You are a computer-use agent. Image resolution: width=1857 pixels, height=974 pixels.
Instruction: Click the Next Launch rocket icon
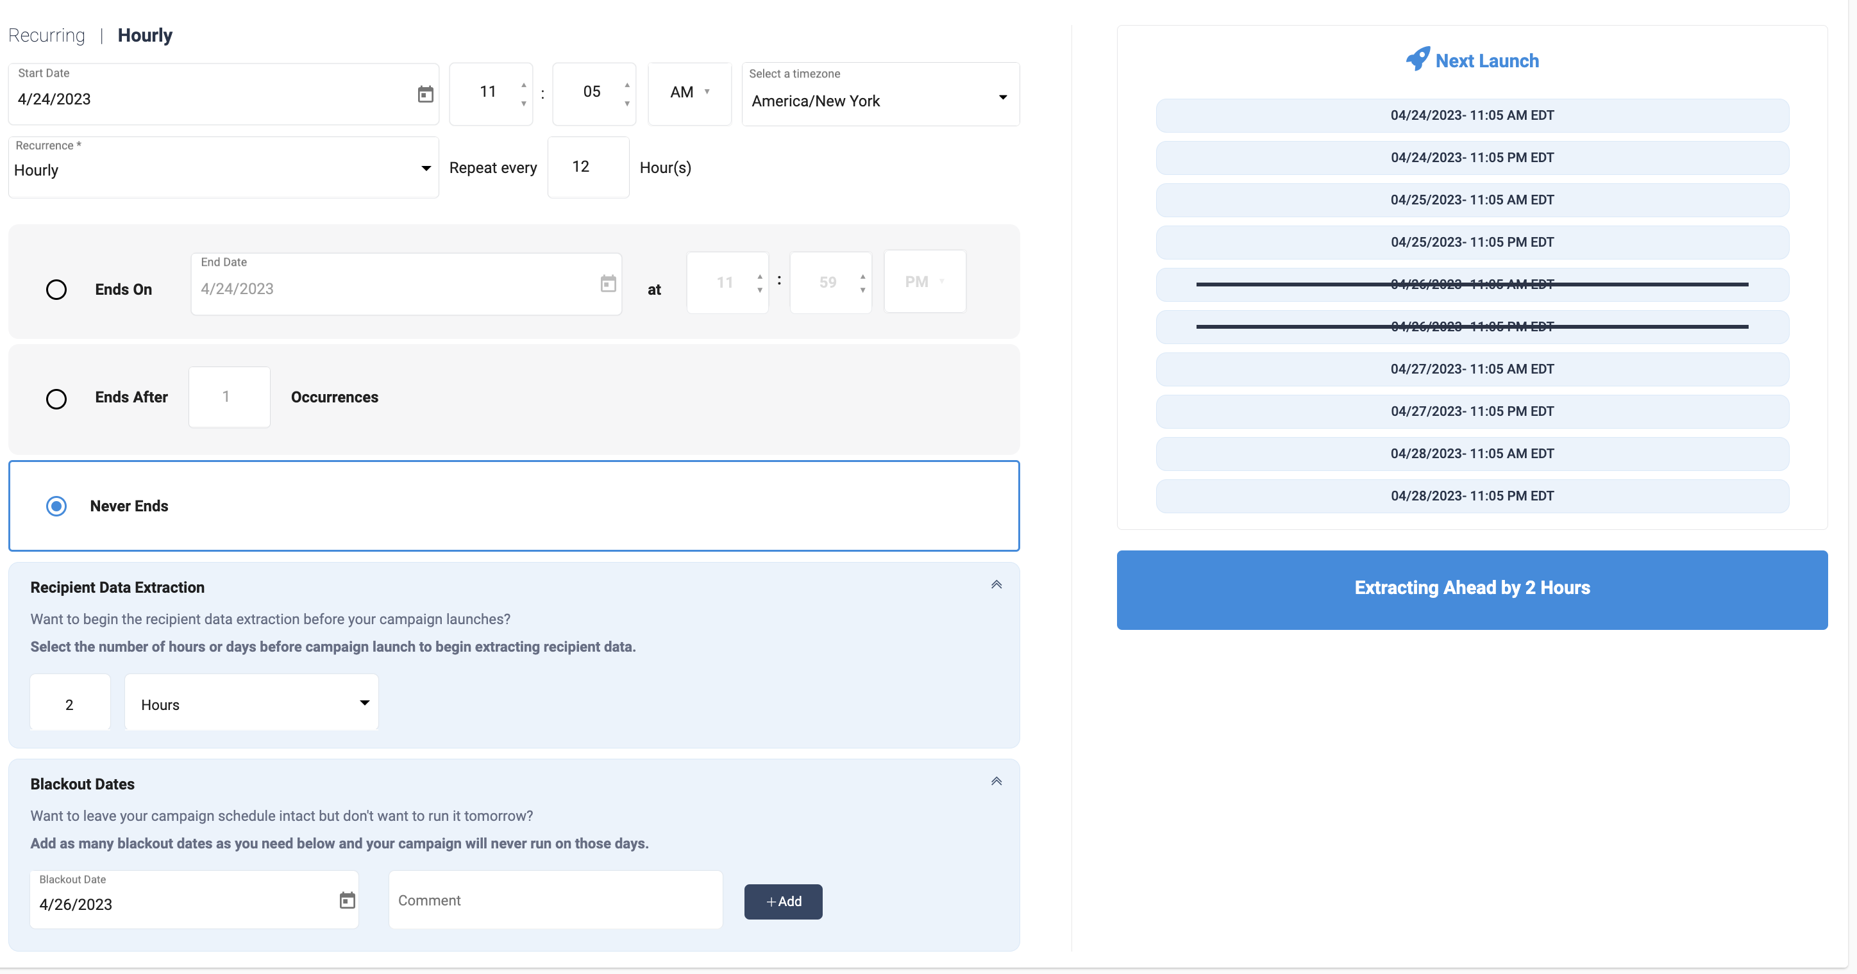(1417, 58)
